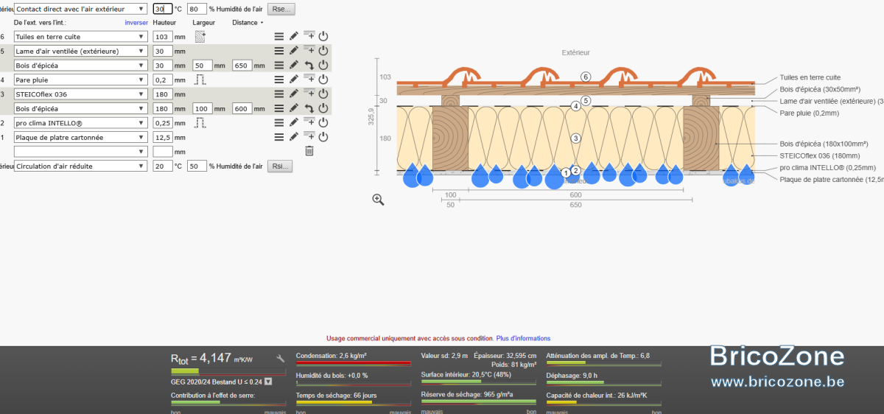
Task: Click the Condensation indicator bar
Action: [x=353, y=363]
